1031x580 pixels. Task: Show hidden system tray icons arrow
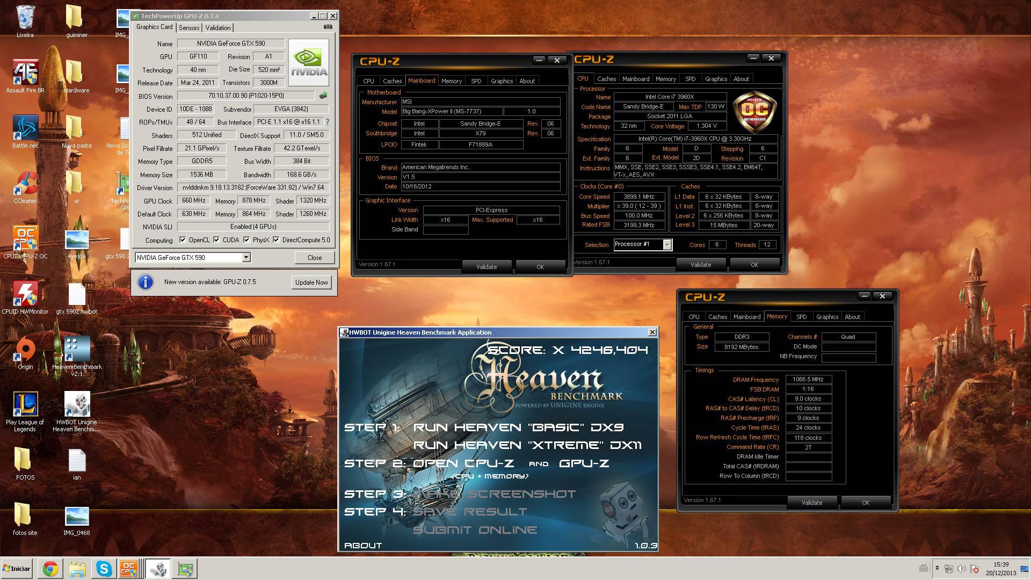[937, 568]
